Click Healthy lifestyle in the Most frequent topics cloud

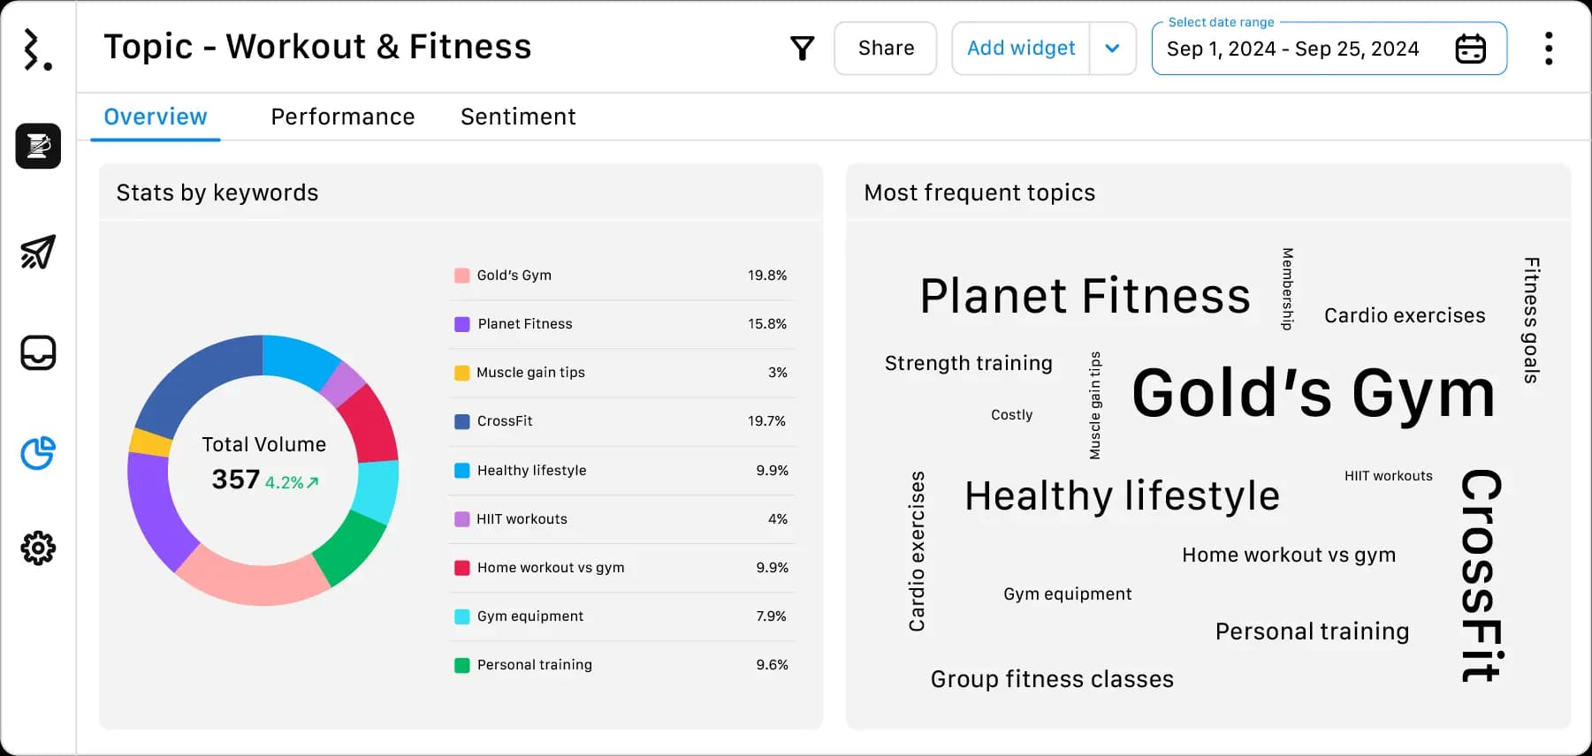[x=1121, y=495]
